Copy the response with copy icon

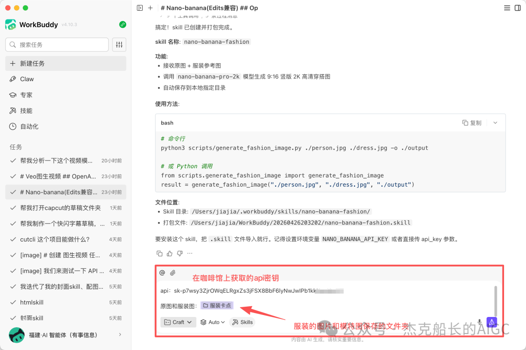point(159,254)
